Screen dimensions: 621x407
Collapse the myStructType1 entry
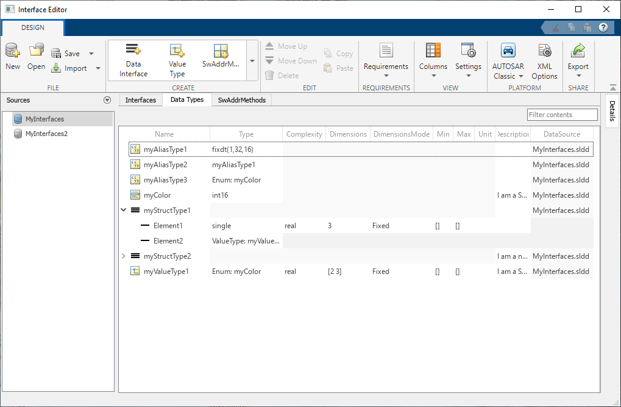tap(123, 210)
